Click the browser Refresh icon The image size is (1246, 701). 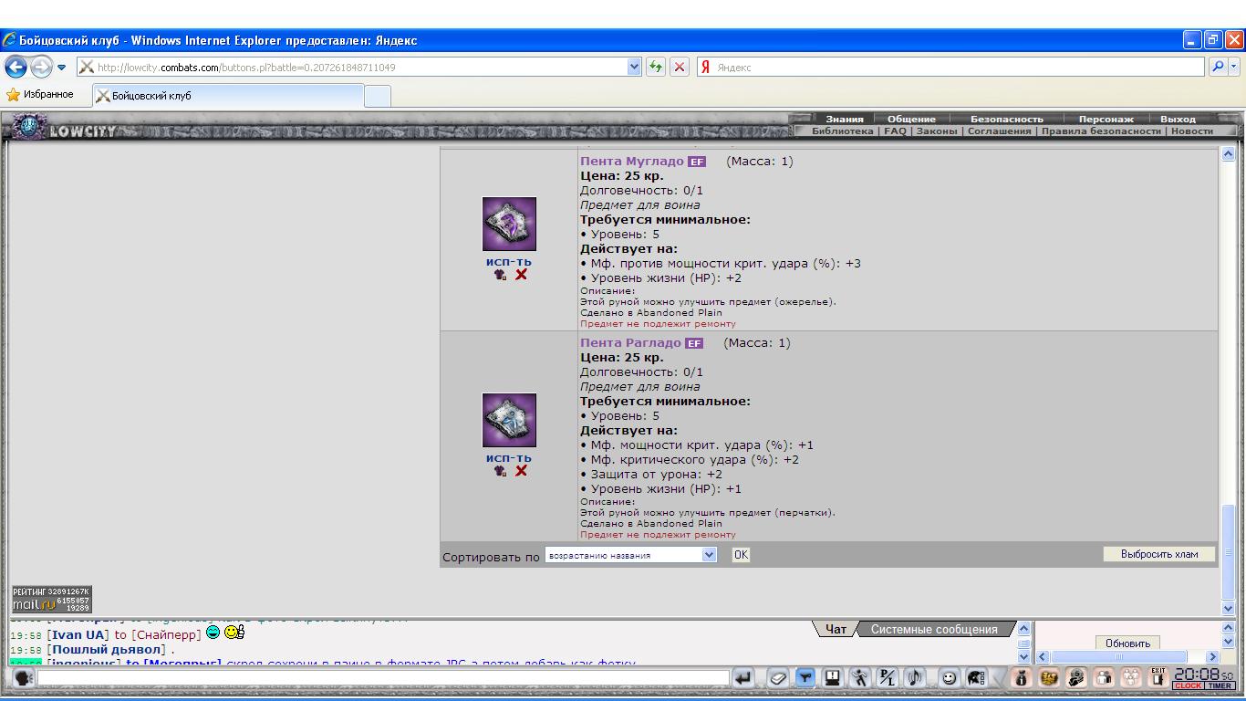(x=655, y=67)
